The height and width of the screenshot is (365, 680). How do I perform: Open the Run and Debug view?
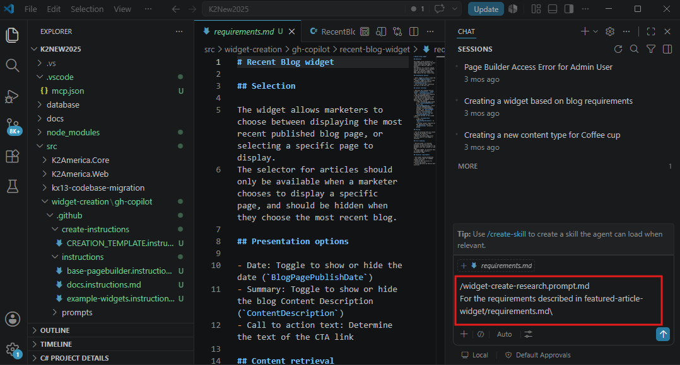(12, 96)
